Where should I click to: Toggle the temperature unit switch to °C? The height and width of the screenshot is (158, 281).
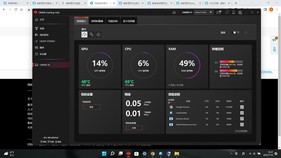point(234,32)
